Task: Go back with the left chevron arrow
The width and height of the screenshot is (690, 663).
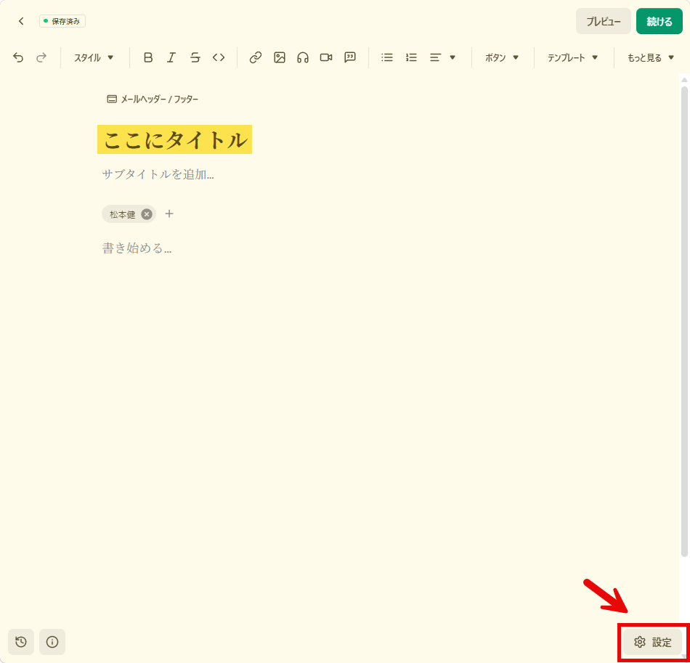Action: click(x=20, y=21)
